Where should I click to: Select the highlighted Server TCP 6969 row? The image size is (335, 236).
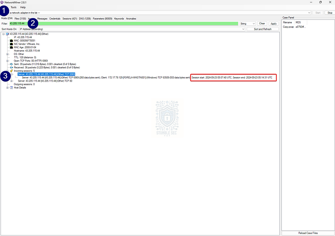[46, 74]
